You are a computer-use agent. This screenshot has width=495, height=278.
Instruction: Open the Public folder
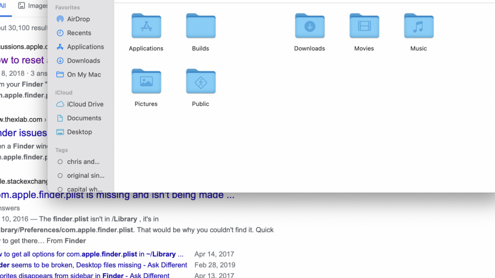(201, 81)
